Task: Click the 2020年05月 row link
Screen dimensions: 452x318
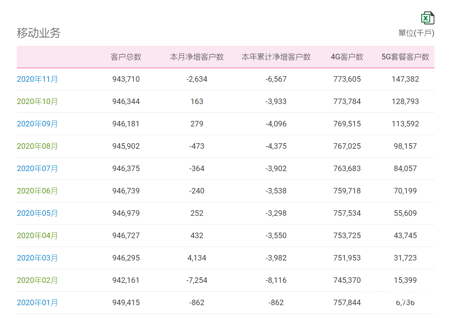Action: pyautogui.click(x=37, y=213)
